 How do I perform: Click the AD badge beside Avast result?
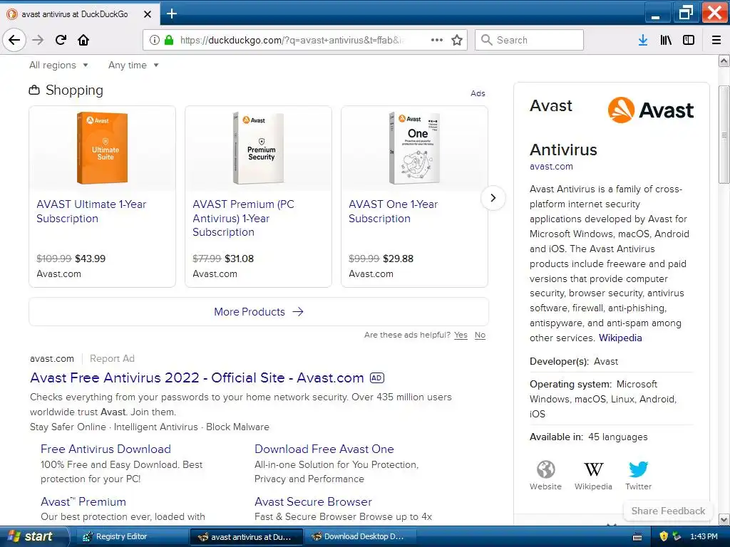click(377, 378)
